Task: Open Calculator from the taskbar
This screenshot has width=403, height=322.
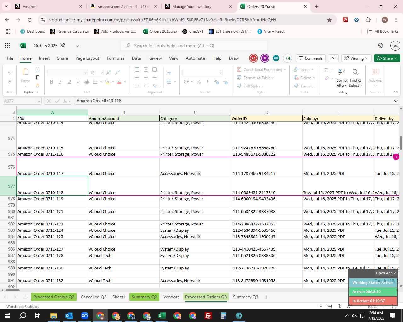Action: point(223,316)
